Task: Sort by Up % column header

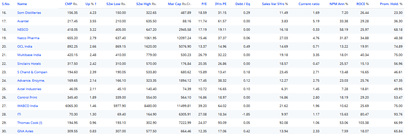Action: [x=90, y=4]
